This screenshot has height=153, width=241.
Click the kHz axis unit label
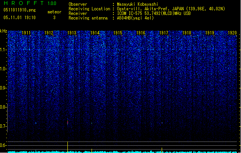[x=3, y=31]
